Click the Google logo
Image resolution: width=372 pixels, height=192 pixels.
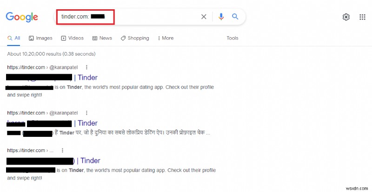click(x=22, y=17)
